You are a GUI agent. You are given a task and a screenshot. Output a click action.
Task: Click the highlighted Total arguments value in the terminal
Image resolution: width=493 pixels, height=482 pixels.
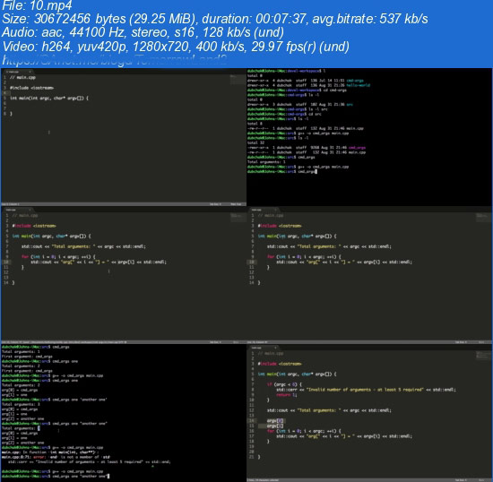point(39,428)
